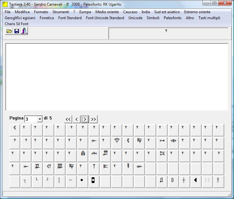Open the File menu
Screen dimensions: 234x199
coord(8,12)
